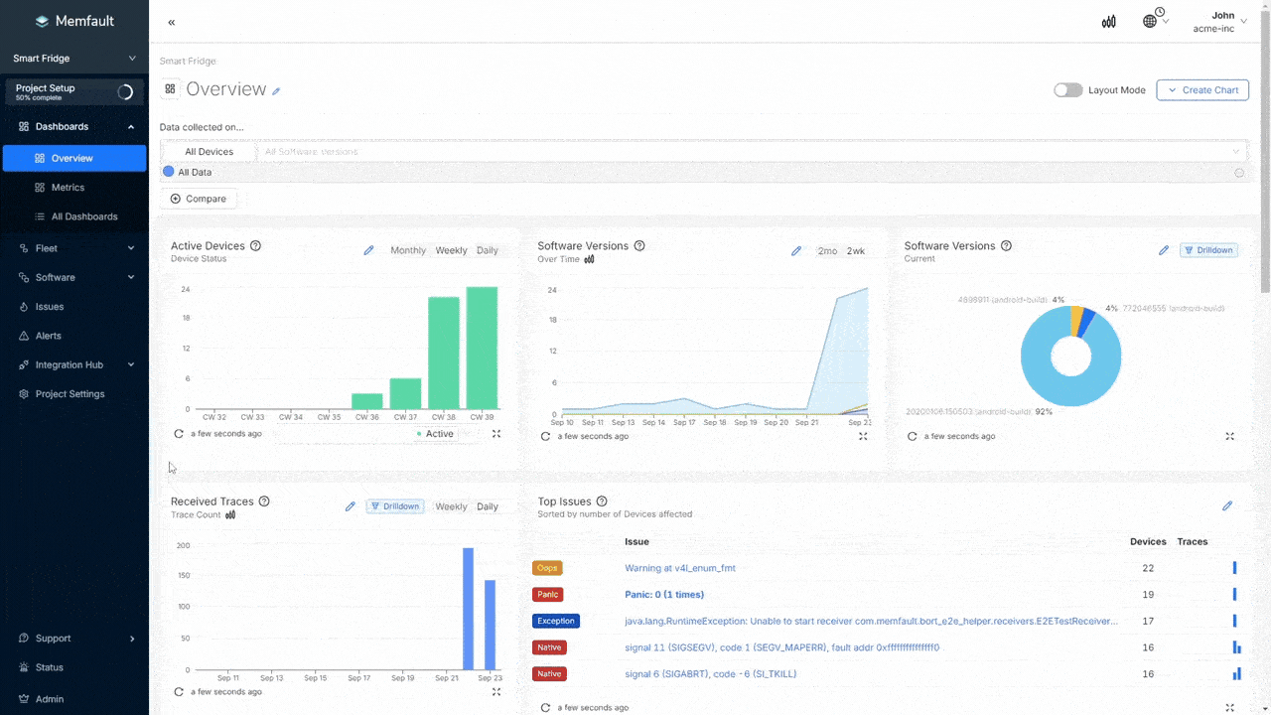Refresh the Software Versions Over Time chart
This screenshot has width=1271, height=715.
tap(545, 436)
